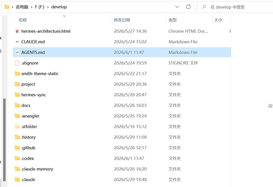
Task: Click the navigation pane vertical scrollbar
Action: pos(4,140)
